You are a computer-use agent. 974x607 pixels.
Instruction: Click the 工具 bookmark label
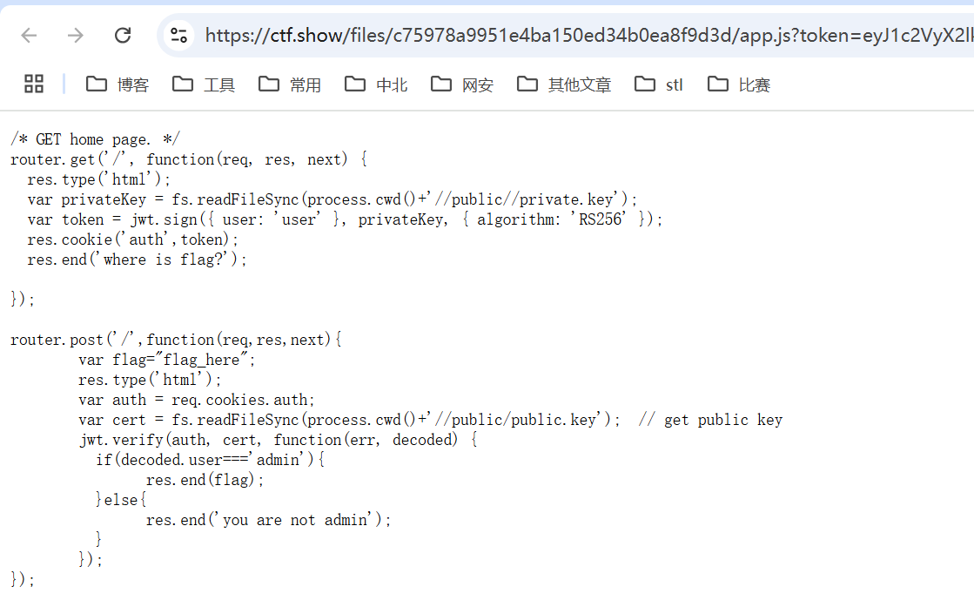[x=219, y=85]
